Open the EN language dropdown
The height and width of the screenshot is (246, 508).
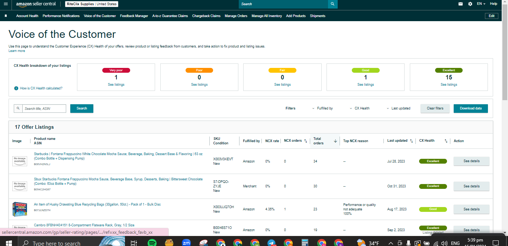(482, 4)
